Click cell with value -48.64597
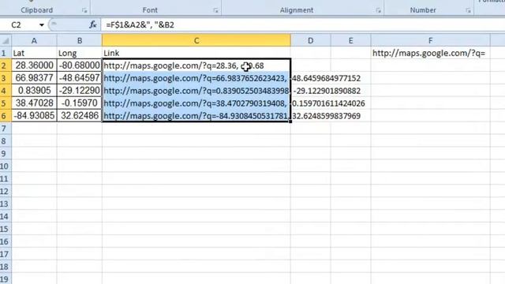 pyautogui.click(x=80, y=78)
